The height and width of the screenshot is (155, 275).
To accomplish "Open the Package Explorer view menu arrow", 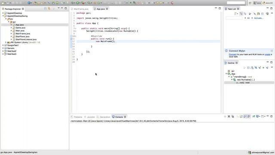I will [x=58, y=8].
